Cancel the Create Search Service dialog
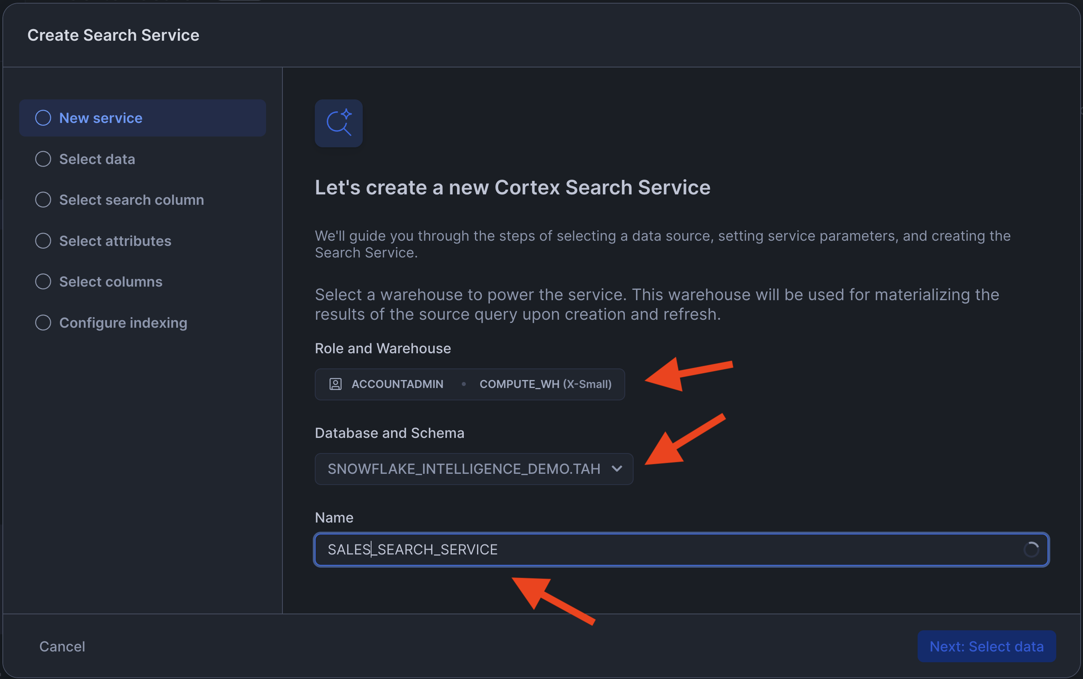The width and height of the screenshot is (1083, 679). click(x=62, y=646)
